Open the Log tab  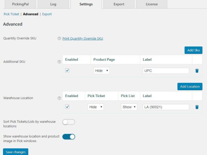point(53,4)
